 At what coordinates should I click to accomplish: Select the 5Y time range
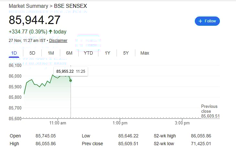pyautogui.click(x=126, y=53)
